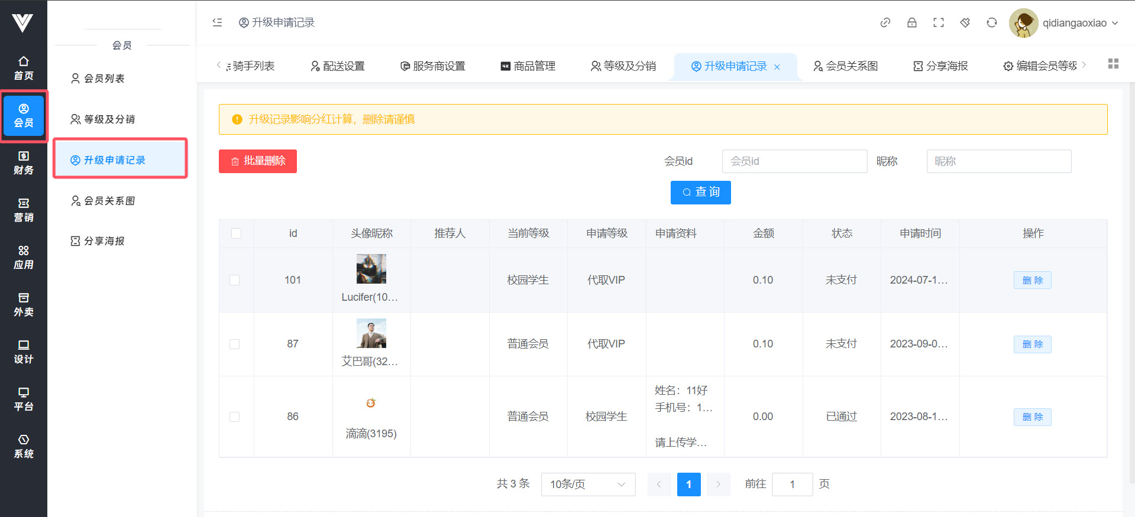Open the 外卖 section in sidebar
Screen dimensions: 1135x517
click(x=24, y=304)
